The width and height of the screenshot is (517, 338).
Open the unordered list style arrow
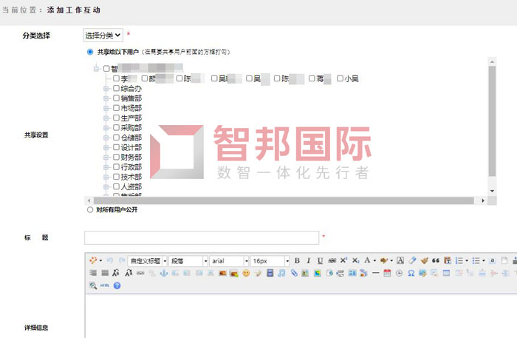point(484,261)
